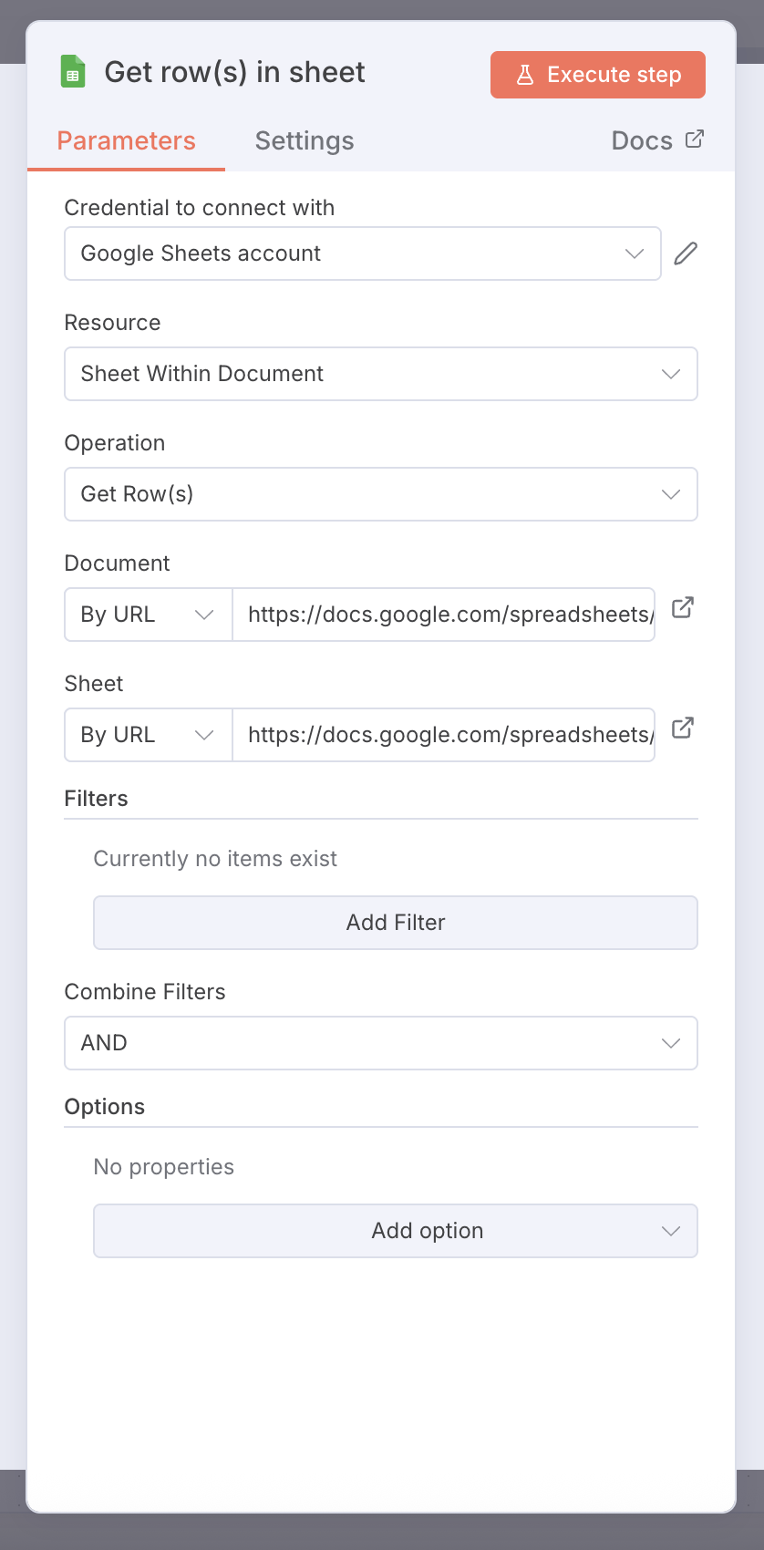Change Sheet mode from By URL
Screen dimensions: 764x1550
[149, 735]
